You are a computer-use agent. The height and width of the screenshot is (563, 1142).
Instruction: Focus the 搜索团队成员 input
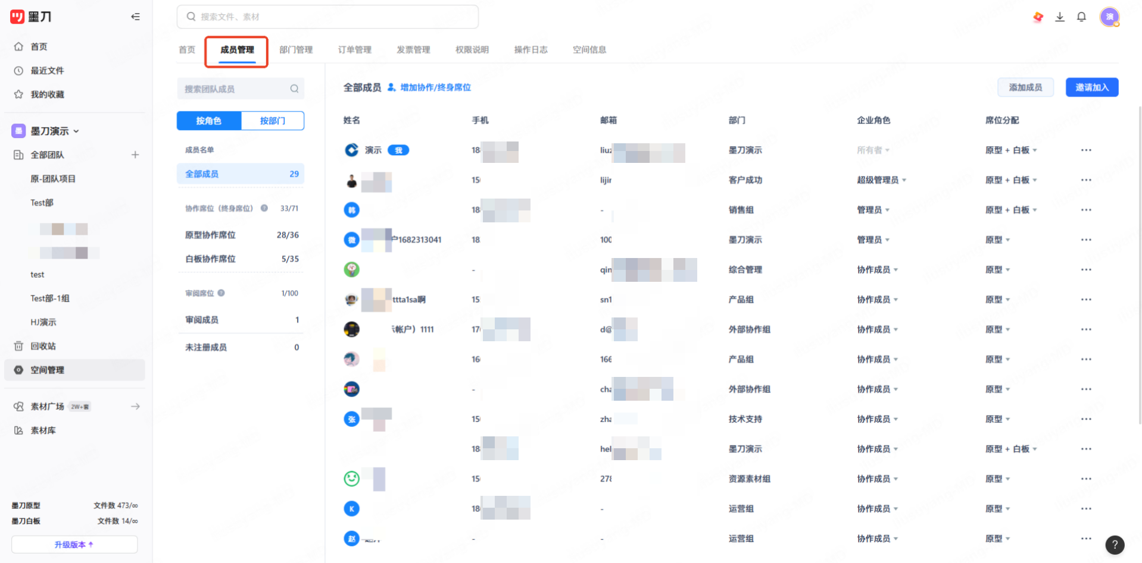[x=241, y=89]
